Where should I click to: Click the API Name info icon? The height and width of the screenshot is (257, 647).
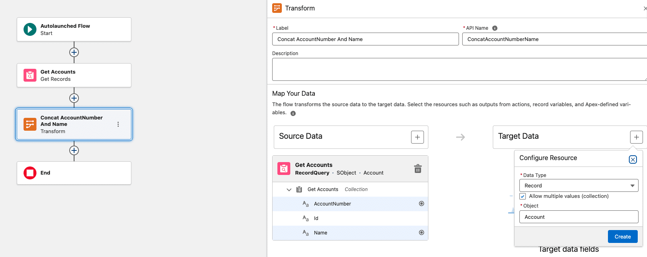495,28
